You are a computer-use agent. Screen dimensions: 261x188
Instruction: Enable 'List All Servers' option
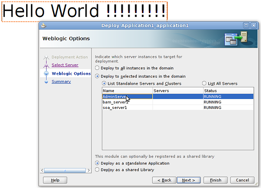pos(204,83)
